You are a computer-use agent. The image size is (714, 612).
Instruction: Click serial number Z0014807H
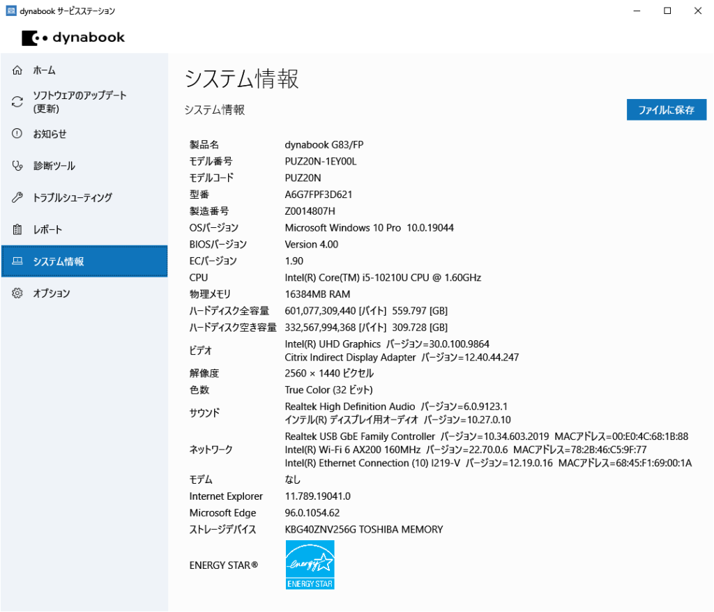coord(310,211)
